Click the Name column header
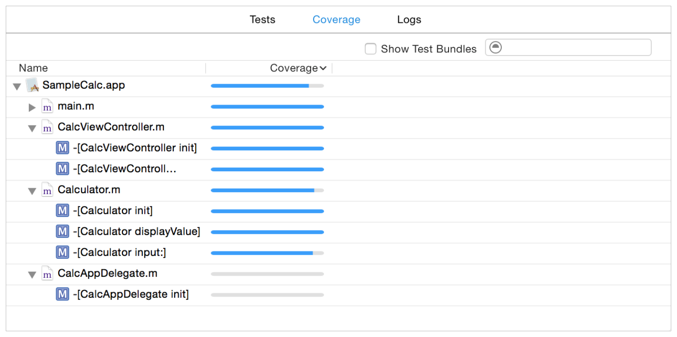The height and width of the screenshot is (337, 677). (33, 68)
